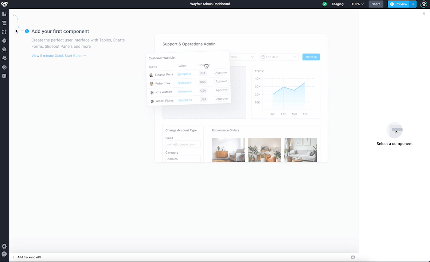Open the timer icon in left sidebar

click(x=4, y=41)
